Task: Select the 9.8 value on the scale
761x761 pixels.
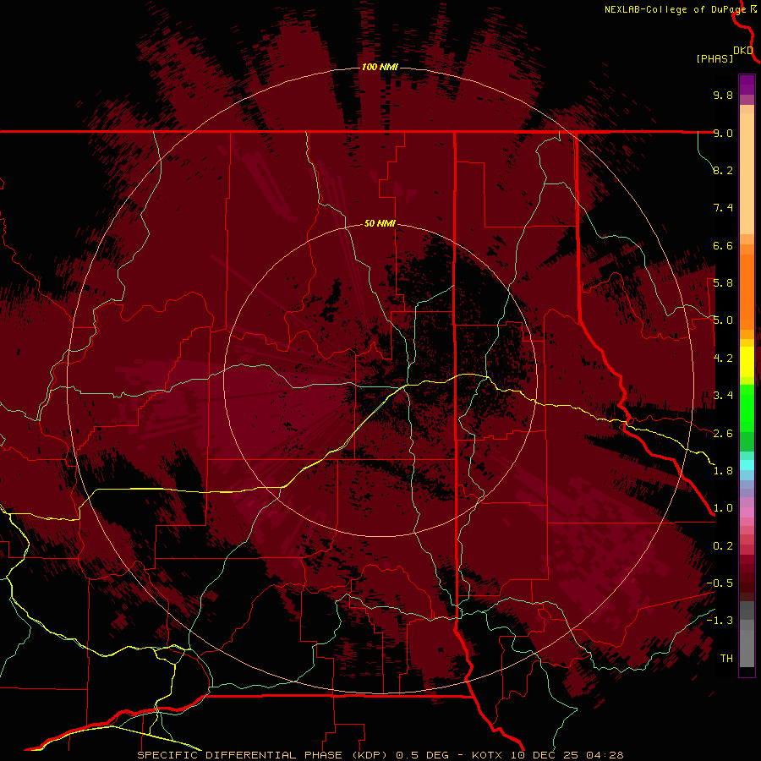Action: pyautogui.click(x=723, y=95)
